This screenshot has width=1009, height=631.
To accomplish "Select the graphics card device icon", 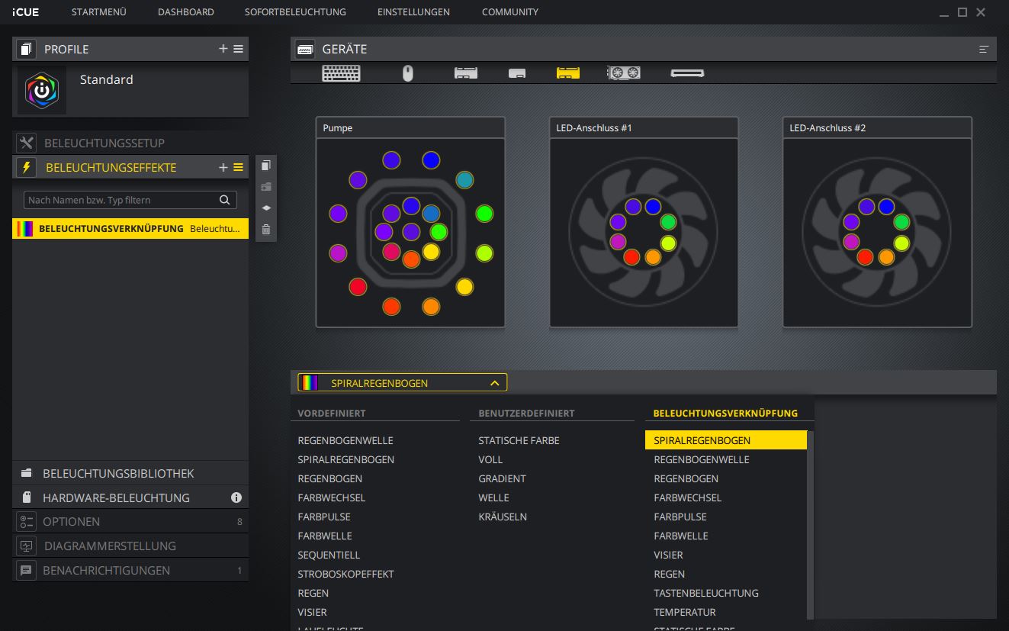I will [x=623, y=73].
